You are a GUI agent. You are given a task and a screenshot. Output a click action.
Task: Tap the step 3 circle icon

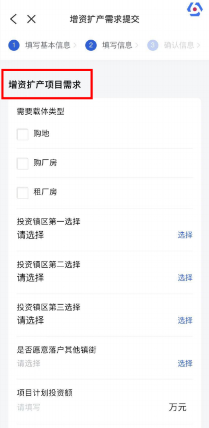coord(153,45)
